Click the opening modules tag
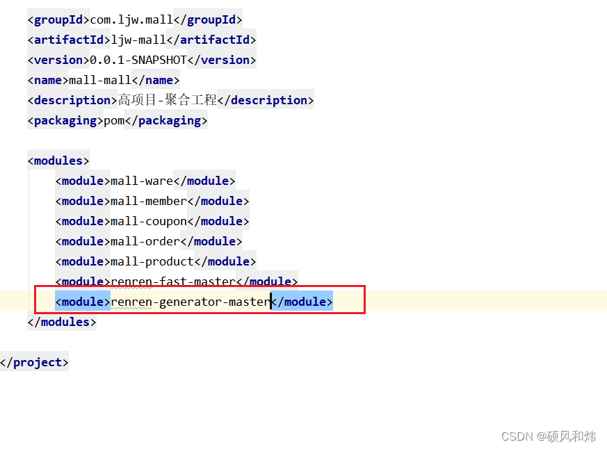607x449 pixels. point(58,161)
